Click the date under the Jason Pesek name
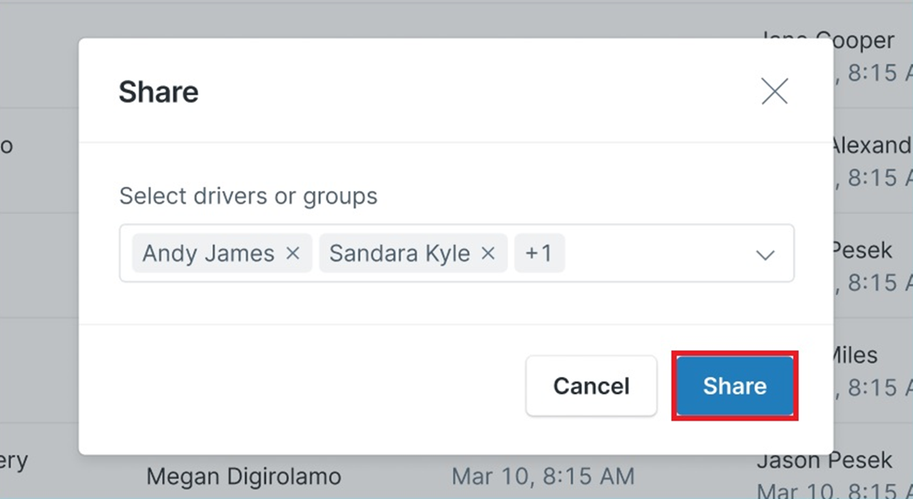Viewport: 913px width, 499px height. point(835,490)
